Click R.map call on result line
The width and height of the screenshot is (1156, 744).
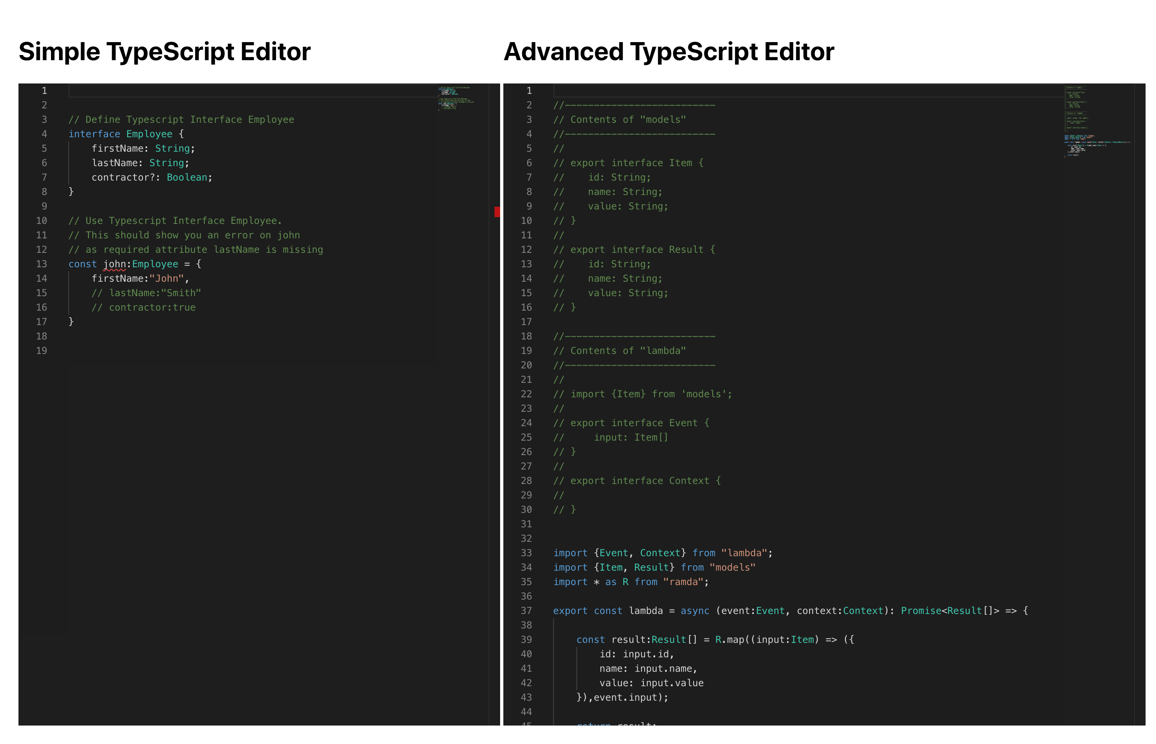click(729, 640)
